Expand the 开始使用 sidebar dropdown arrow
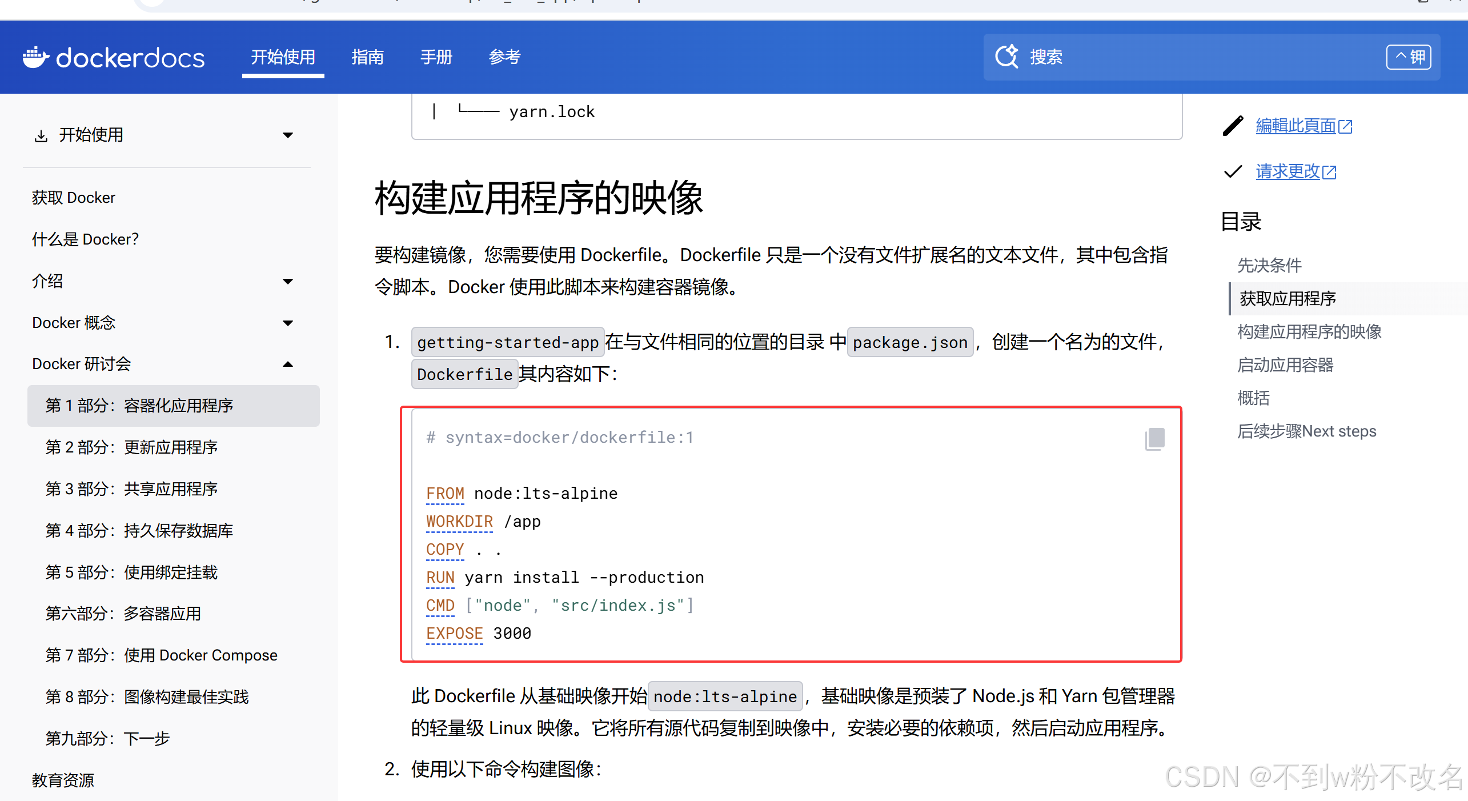The height and width of the screenshot is (801, 1468). point(288,135)
